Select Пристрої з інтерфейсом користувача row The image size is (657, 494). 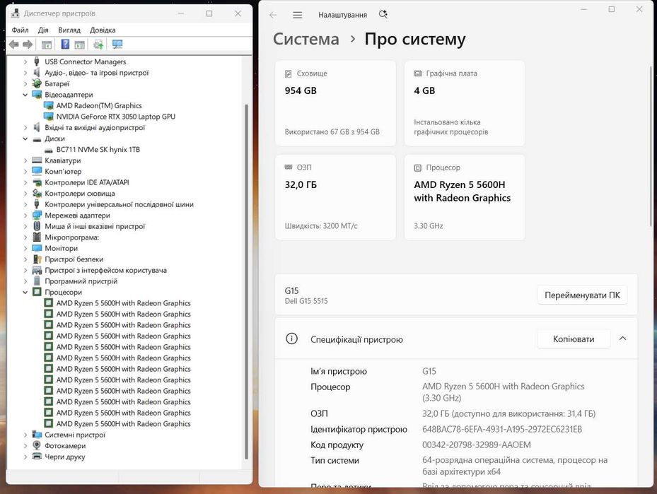[x=105, y=270]
